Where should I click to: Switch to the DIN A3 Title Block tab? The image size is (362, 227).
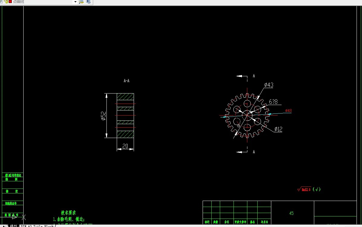pos(38,225)
